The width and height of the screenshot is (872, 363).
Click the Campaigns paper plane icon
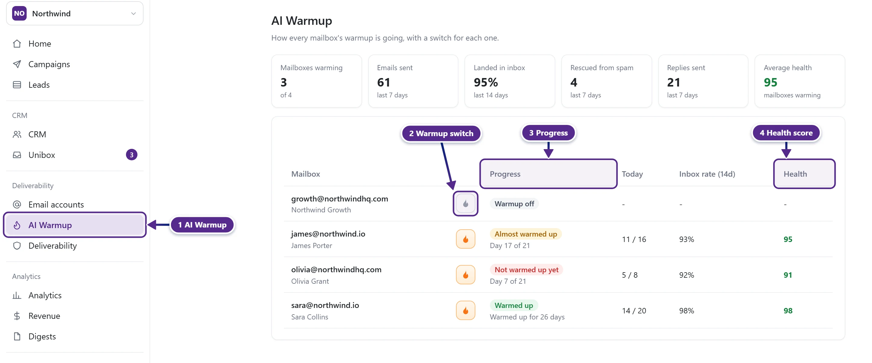pos(17,64)
